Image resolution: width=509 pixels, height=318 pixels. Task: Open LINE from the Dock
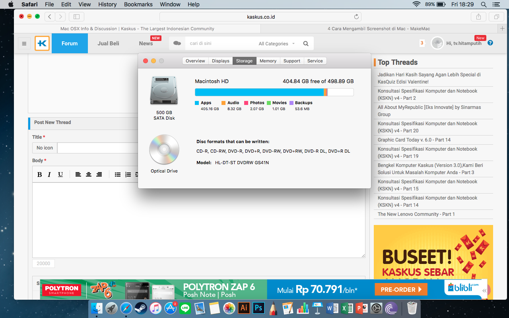(185, 308)
